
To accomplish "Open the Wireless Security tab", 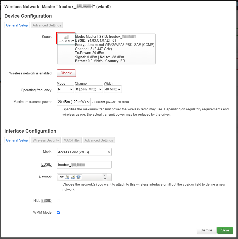I will click(46, 140).
